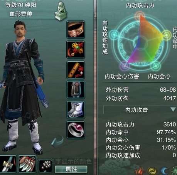Click the 内功攻击力 radar chart node
The height and width of the screenshot is (175, 177).
point(140,16)
